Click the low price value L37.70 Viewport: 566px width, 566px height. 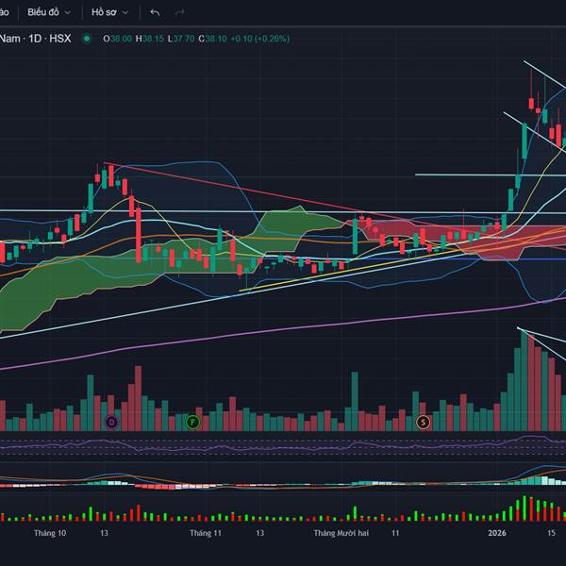coord(181,39)
